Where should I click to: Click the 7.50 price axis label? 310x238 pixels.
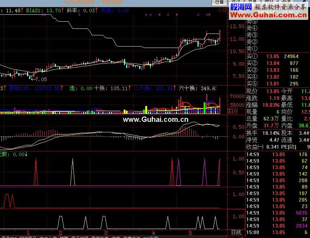coord(238,76)
